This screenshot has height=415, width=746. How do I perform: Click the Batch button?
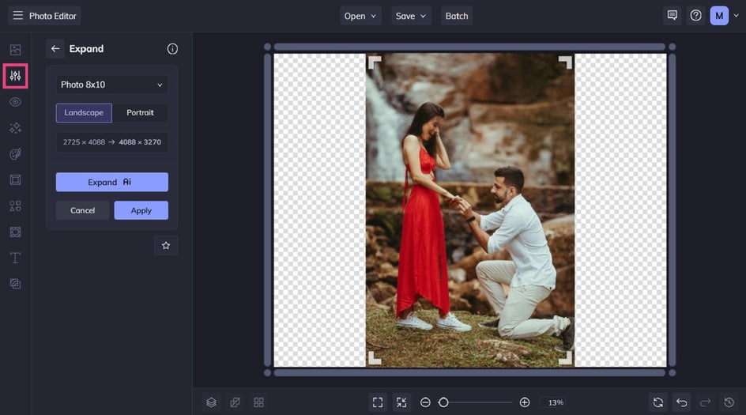click(457, 16)
